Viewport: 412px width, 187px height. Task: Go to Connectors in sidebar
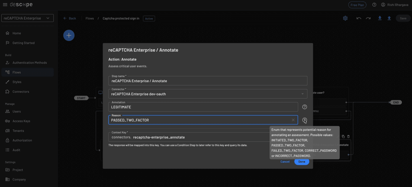(x=21, y=92)
